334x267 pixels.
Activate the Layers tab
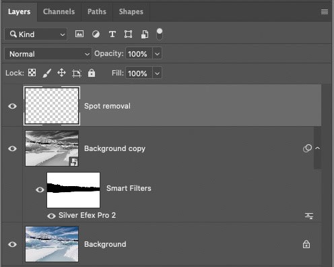(x=19, y=11)
